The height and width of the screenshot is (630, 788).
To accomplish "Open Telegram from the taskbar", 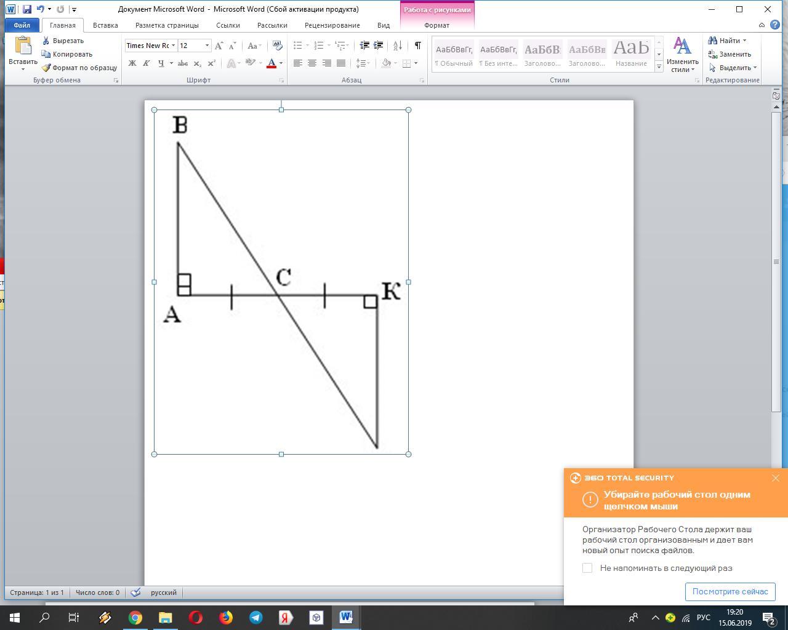I will (x=255, y=618).
